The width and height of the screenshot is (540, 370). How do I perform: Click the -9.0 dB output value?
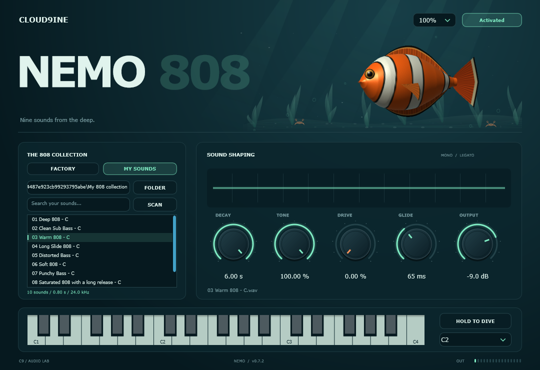pos(477,276)
